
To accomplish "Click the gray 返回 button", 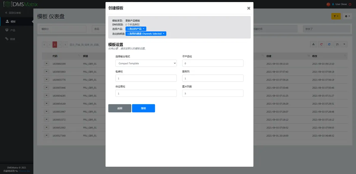I will click(x=120, y=108).
